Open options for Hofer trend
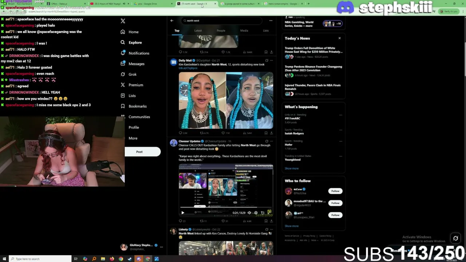Screen dimensions: 466x262 point(341,141)
